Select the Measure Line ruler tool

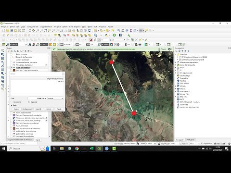[x=141, y=30]
